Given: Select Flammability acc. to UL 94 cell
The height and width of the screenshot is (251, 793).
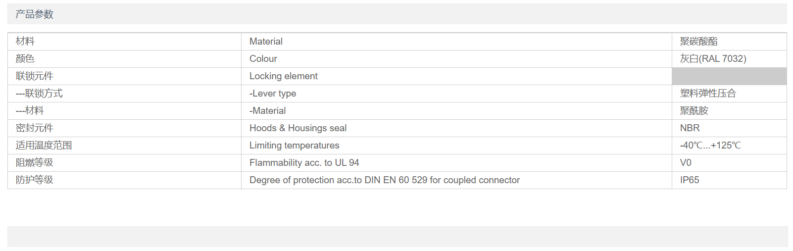Looking at the screenshot, I should (x=456, y=163).
